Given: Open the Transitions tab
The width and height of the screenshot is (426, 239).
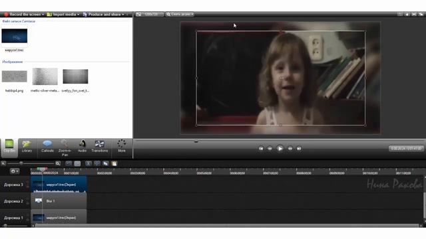Looking at the screenshot, I should pyautogui.click(x=99, y=147).
